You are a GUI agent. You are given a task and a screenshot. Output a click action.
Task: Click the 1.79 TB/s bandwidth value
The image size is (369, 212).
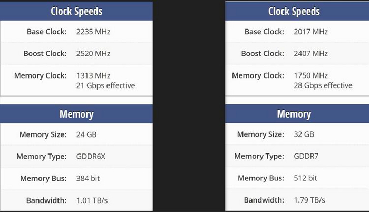(x=309, y=200)
